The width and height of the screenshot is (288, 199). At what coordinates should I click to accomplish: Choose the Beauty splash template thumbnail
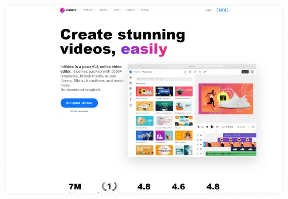(x=184, y=135)
